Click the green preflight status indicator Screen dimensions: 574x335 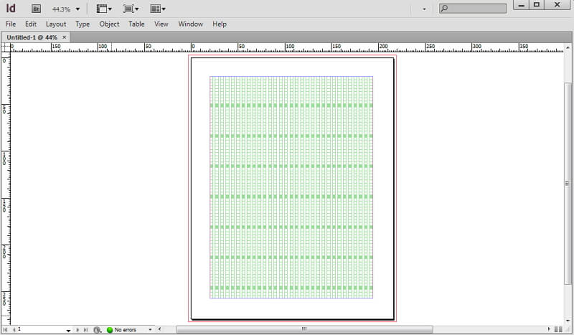[110, 330]
